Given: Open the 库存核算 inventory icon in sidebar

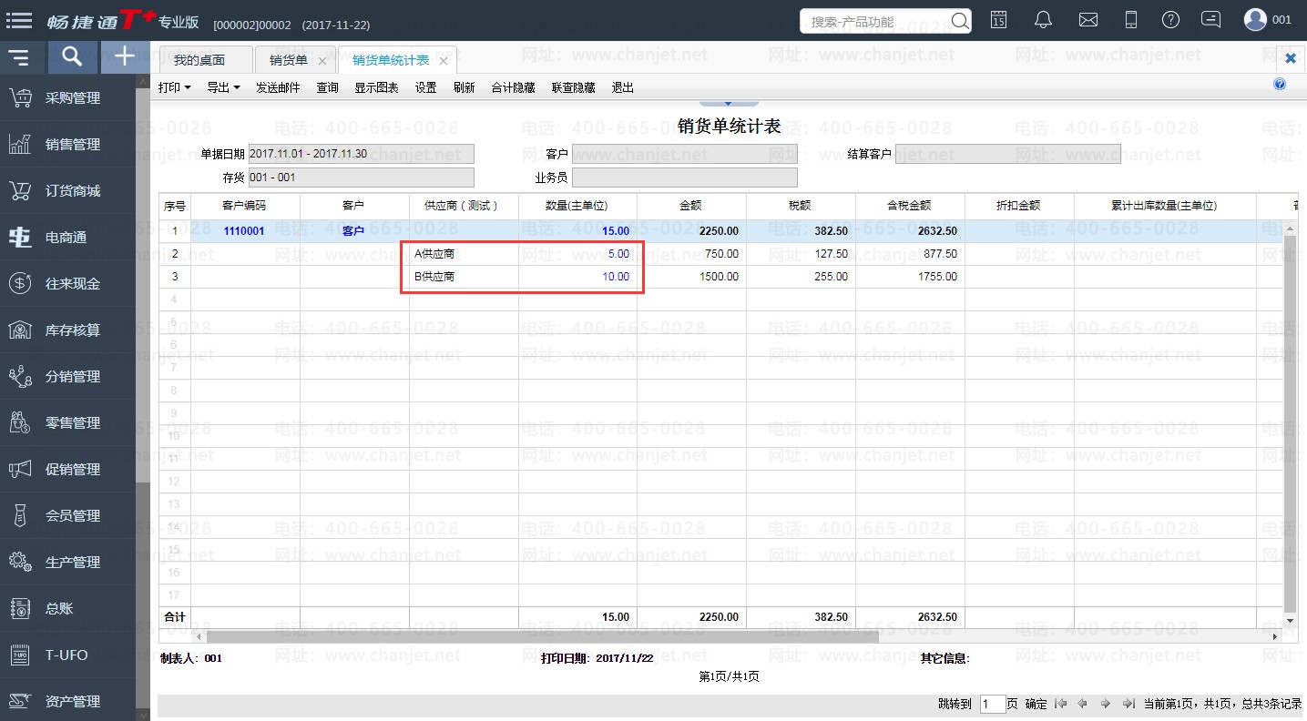Looking at the screenshot, I should point(20,330).
